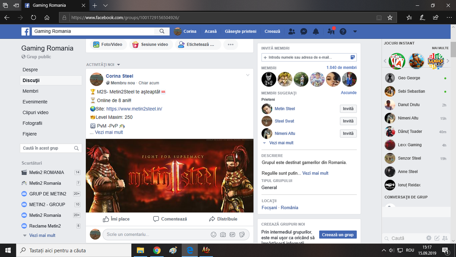Open Activități Noi sort dropdown
The height and width of the screenshot is (257, 456).
point(103,65)
